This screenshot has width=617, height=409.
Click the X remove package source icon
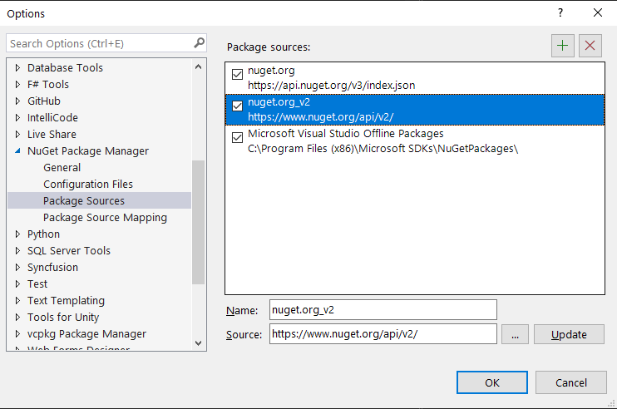pyautogui.click(x=590, y=46)
